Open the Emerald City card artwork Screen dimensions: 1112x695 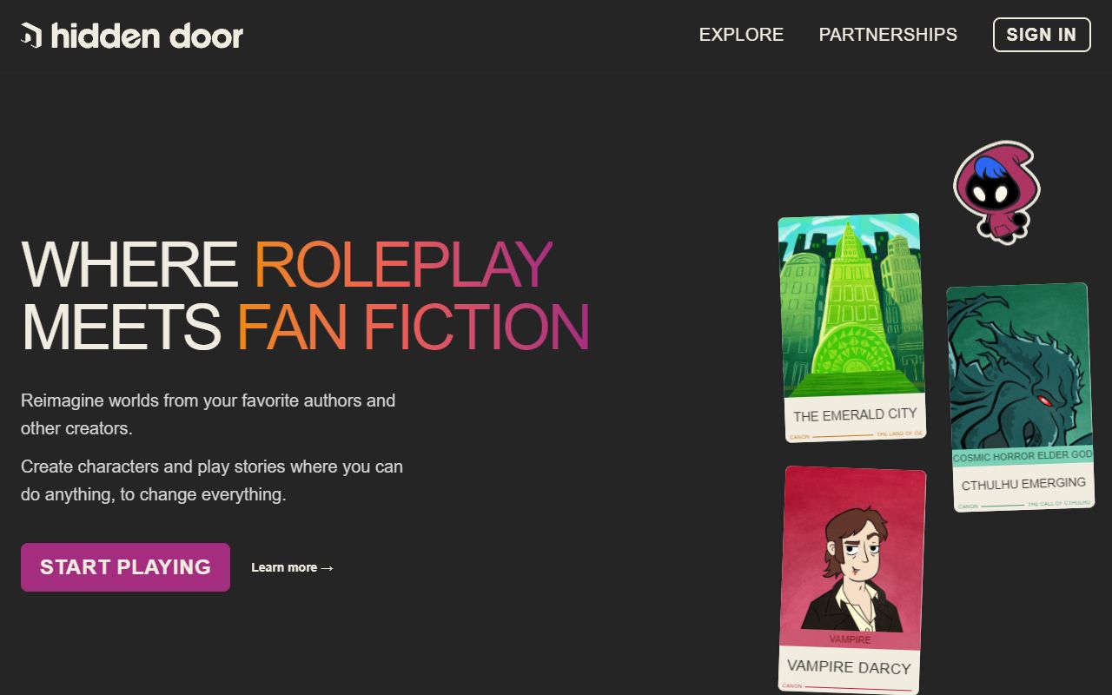(851, 306)
